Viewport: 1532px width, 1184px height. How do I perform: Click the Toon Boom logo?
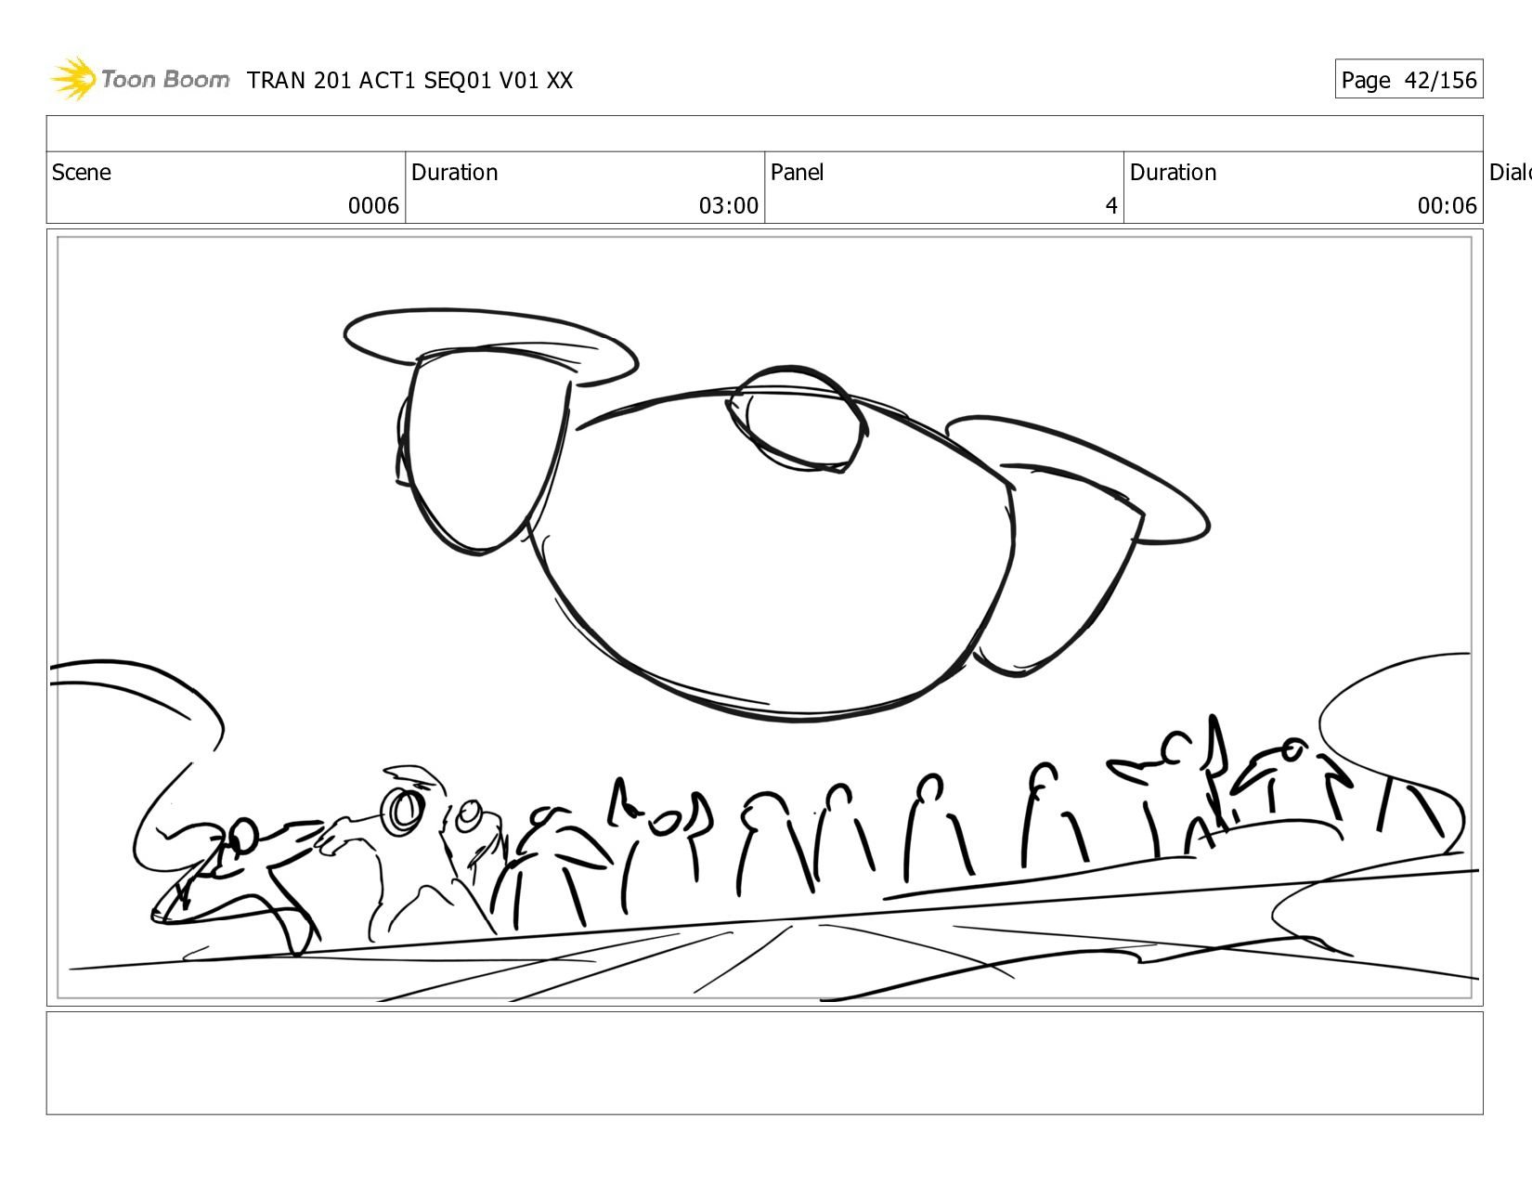click(139, 79)
